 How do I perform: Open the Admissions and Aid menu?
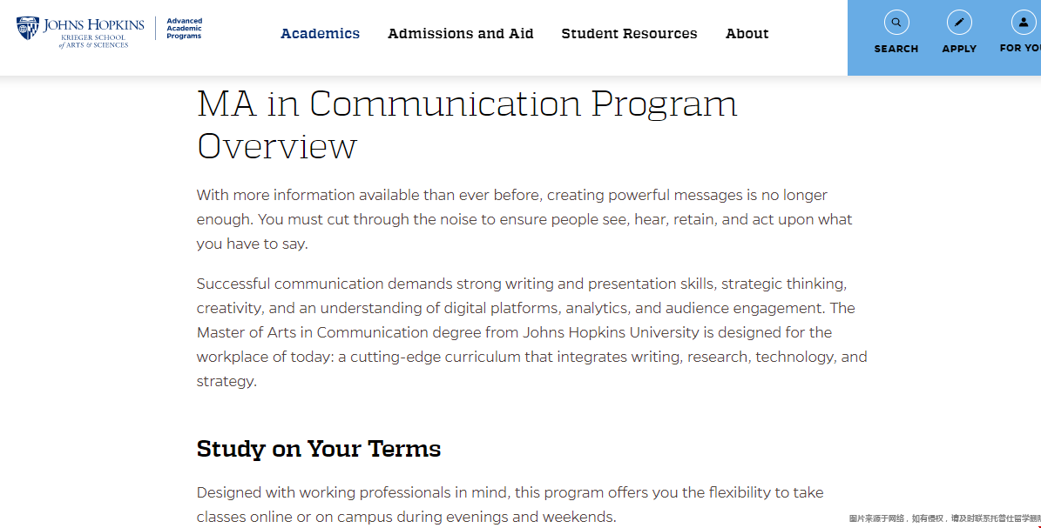click(460, 34)
